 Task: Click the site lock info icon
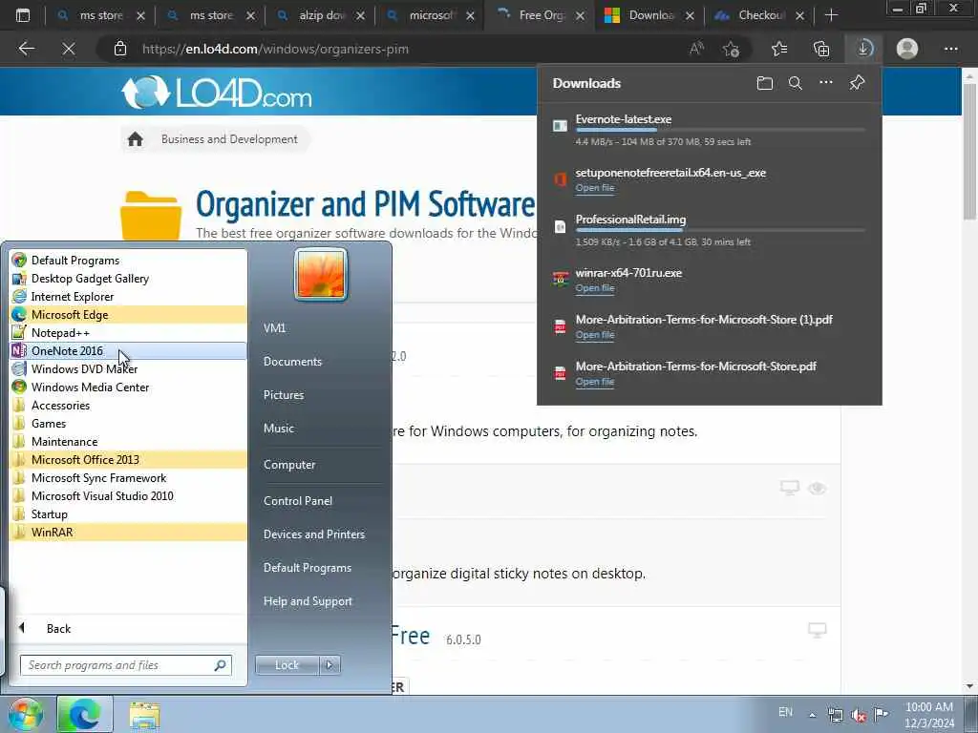tap(120, 49)
